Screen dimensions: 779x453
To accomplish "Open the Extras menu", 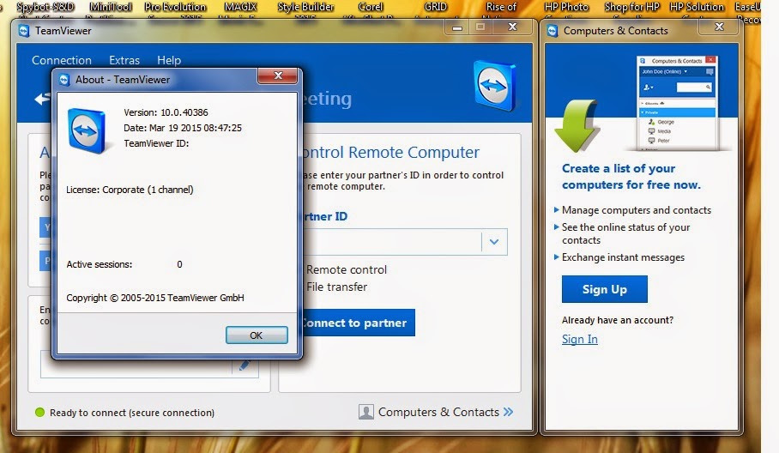I will tap(124, 60).
